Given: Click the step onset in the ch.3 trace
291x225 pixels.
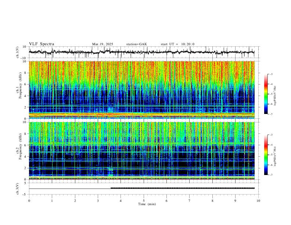Looking at the screenshot, I should tap(111, 188).
